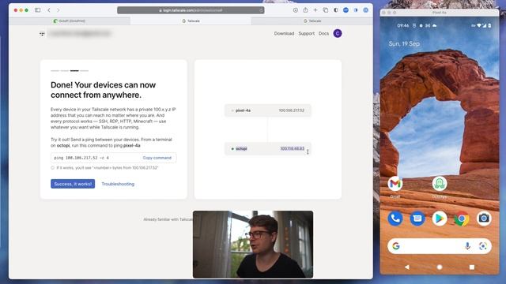Open the Troubleshooting link

click(x=118, y=184)
